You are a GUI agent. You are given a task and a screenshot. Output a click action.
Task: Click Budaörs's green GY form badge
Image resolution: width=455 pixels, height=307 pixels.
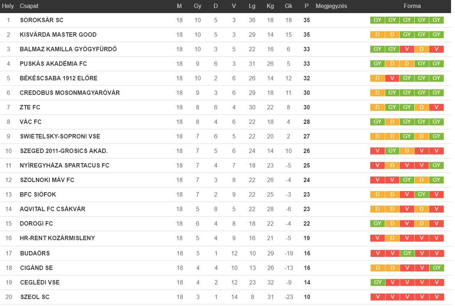407,254
